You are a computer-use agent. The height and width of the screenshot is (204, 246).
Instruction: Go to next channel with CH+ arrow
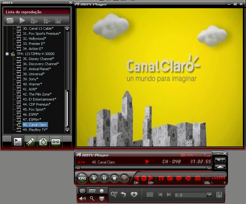tap(151, 178)
